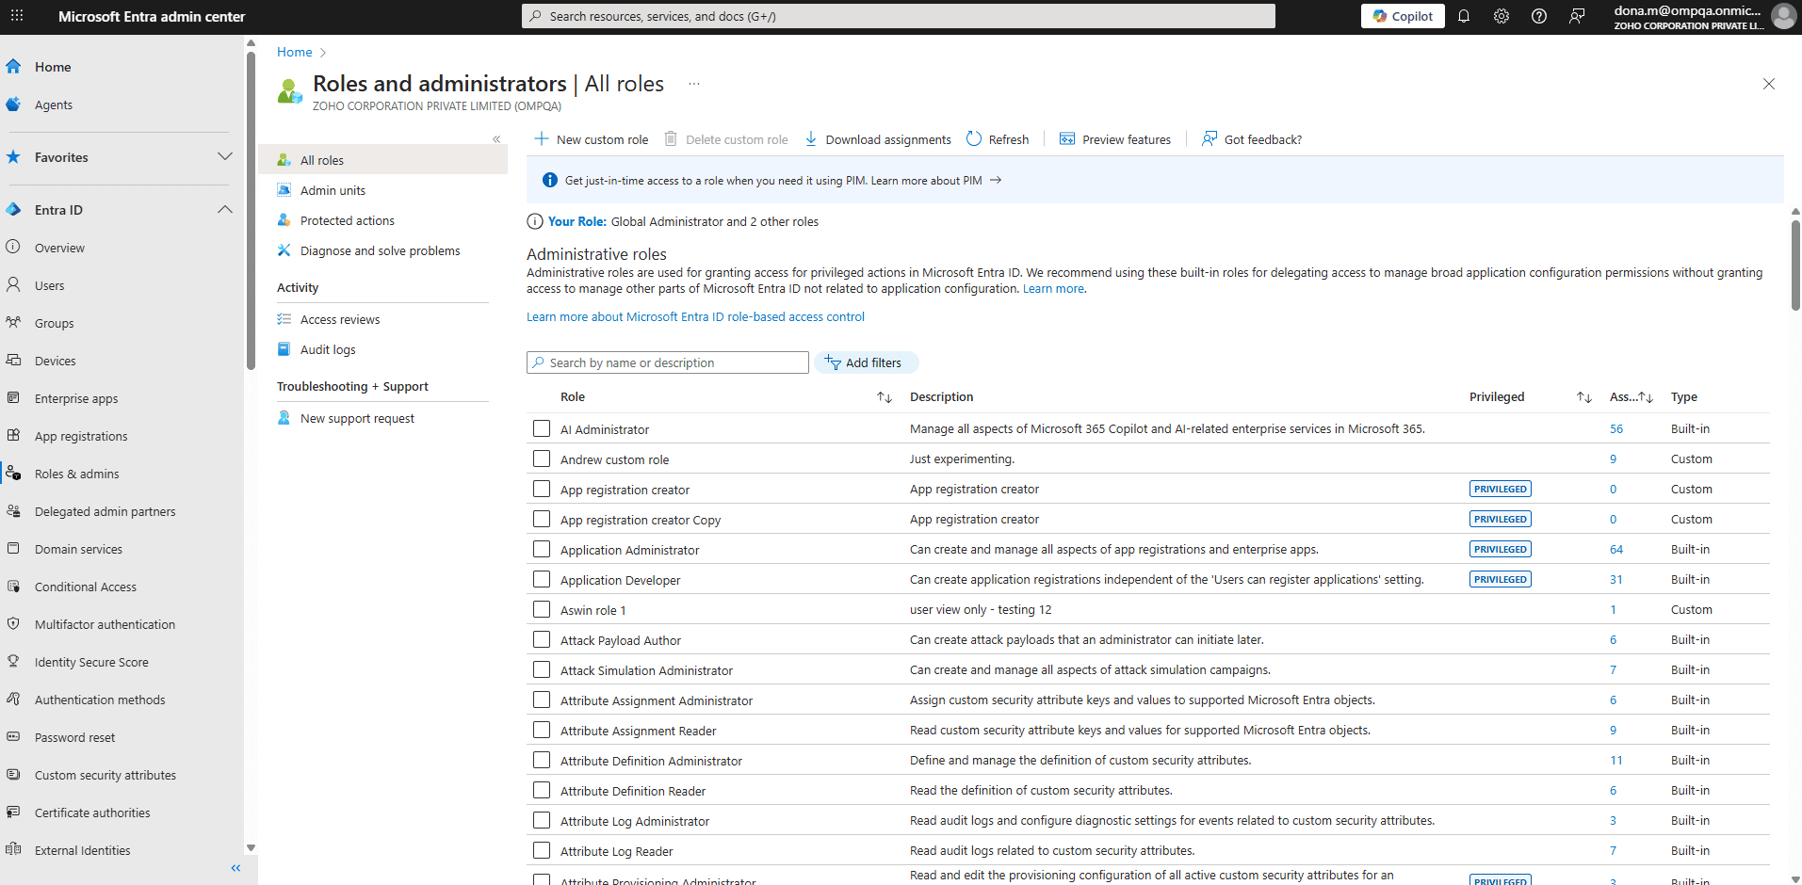
Task: Open the settings gear
Action: [1501, 16]
